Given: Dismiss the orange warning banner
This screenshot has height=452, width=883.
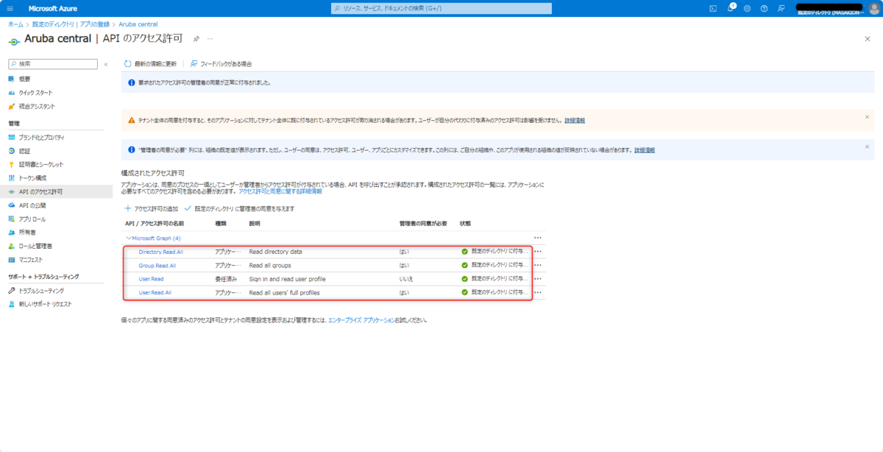Looking at the screenshot, I should (x=867, y=116).
